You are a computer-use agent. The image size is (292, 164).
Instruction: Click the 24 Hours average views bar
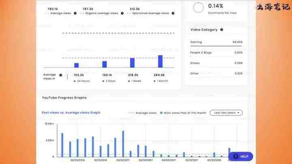click(x=76, y=65)
